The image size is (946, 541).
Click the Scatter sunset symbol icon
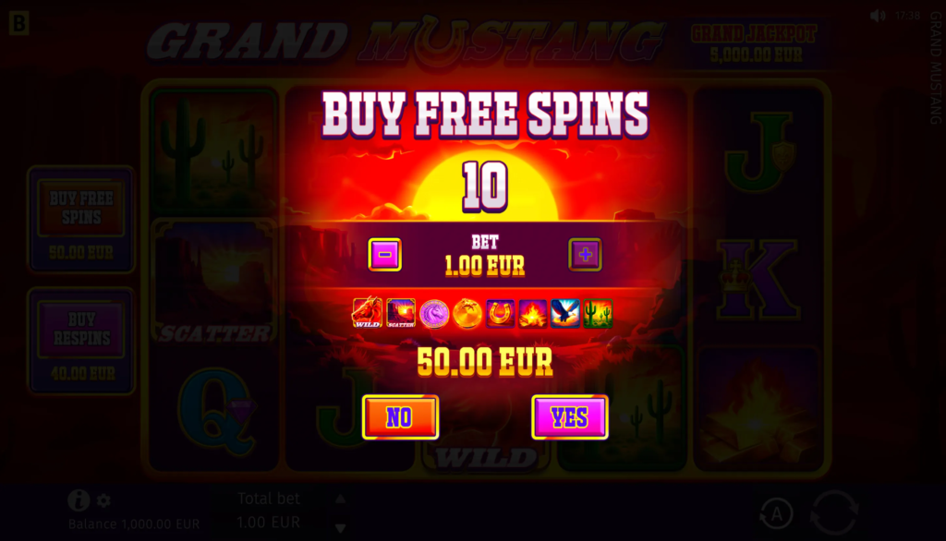coord(401,313)
